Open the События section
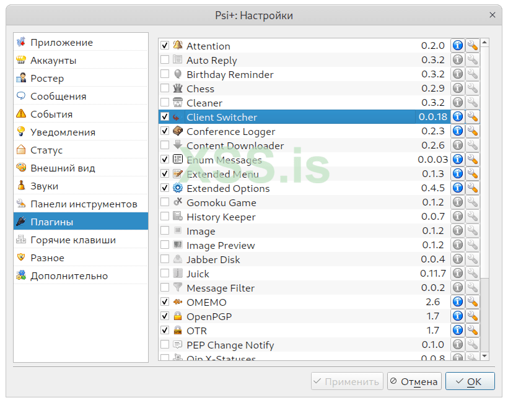Screen dimensions: 508x403 81,114
